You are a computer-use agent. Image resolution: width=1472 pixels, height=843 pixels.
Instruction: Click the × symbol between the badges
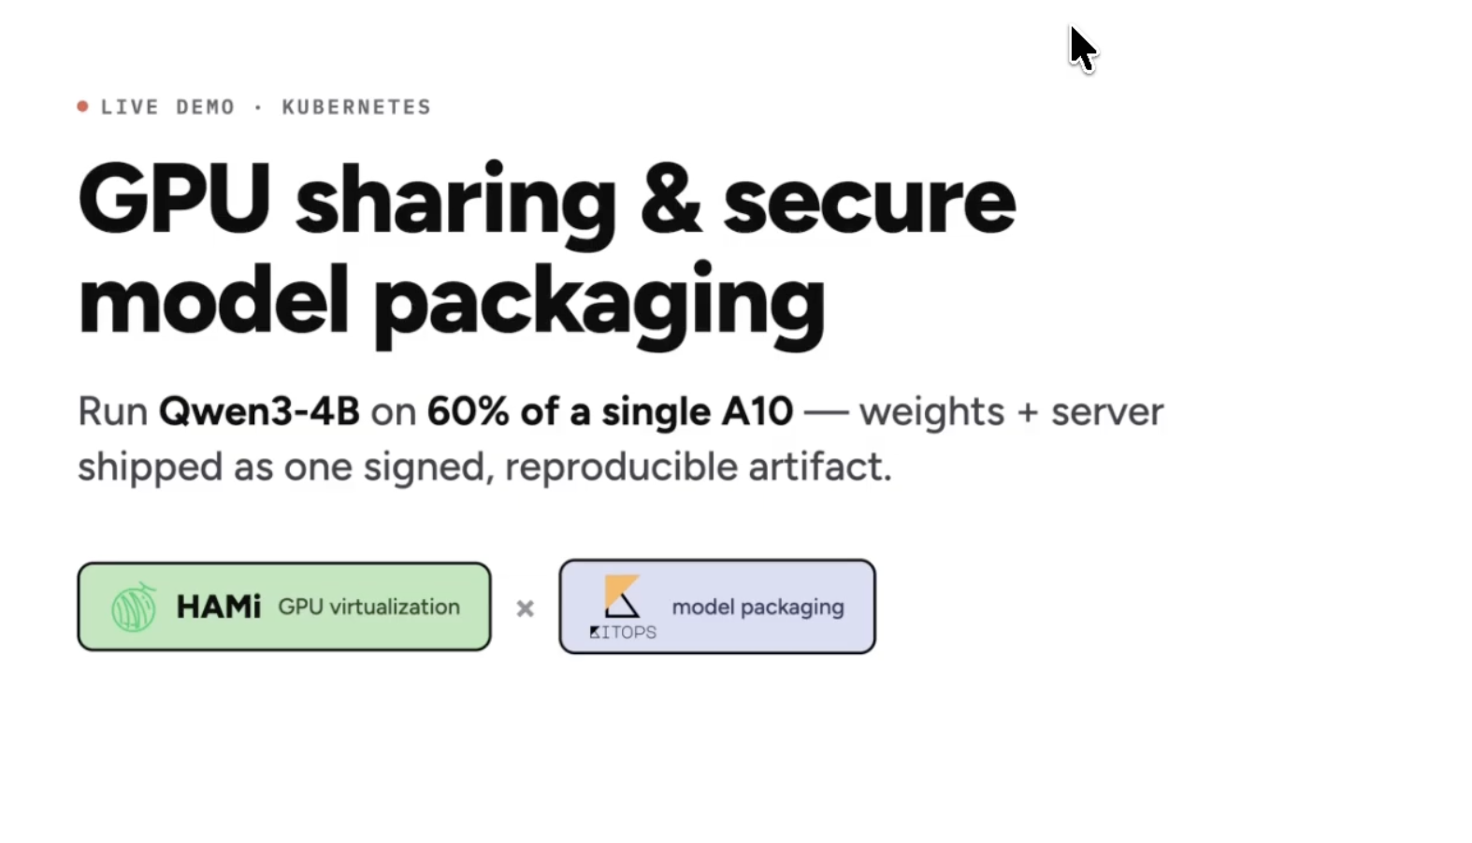(526, 608)
